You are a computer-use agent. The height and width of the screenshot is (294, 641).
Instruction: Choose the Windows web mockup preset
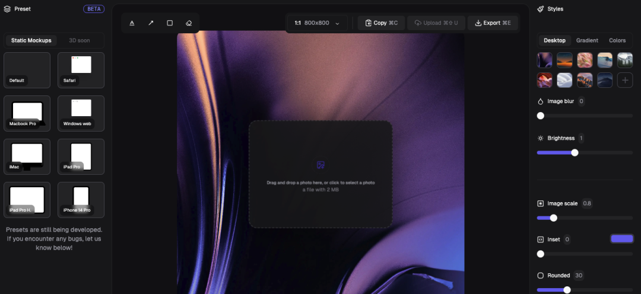click(81, 114)
